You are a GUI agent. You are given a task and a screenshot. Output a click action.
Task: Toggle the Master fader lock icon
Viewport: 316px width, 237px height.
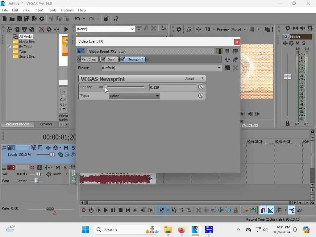pos(288,123)
